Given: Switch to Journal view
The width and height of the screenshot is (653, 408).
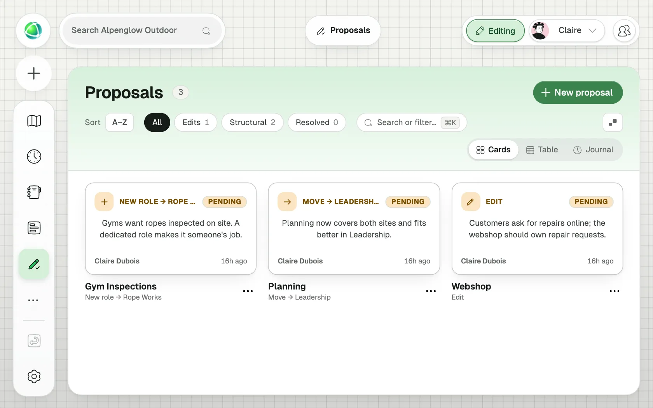Looking at the screenshot, I should pyautogui.click(x=594, y=150).
